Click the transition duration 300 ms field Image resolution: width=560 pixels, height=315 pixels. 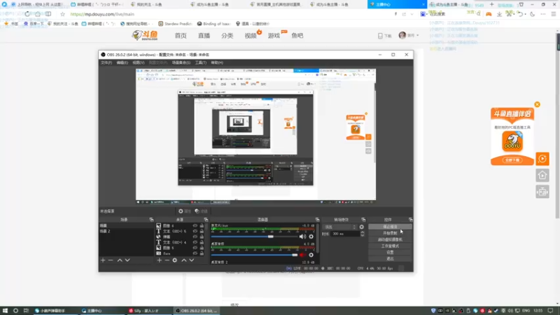click(x=345, y=234)
